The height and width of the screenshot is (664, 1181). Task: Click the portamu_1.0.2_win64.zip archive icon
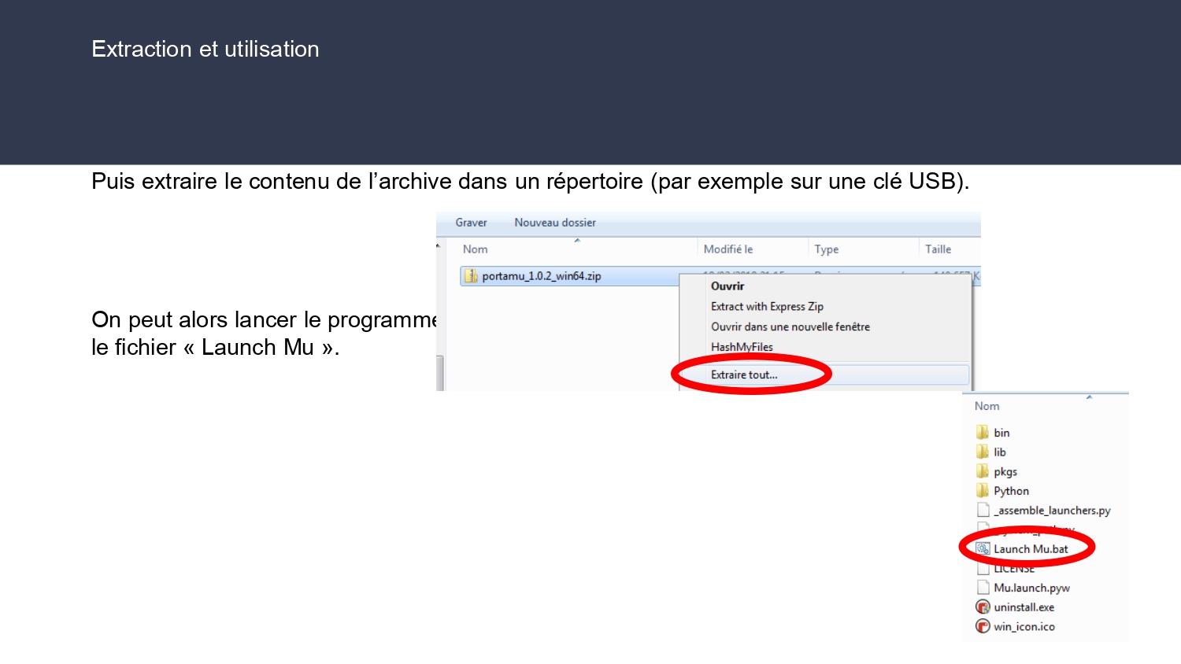coord(471,276)
